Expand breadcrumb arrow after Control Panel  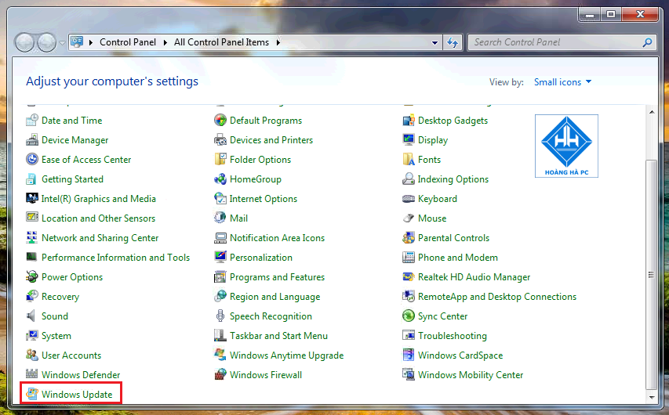pos(165,42)
